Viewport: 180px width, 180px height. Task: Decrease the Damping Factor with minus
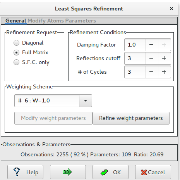[x=151, y=45]
